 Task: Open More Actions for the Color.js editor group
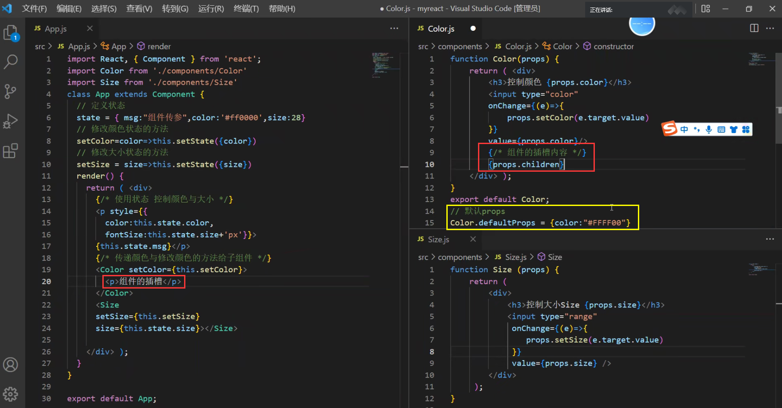pyautogui.click(x=770, y=28)
